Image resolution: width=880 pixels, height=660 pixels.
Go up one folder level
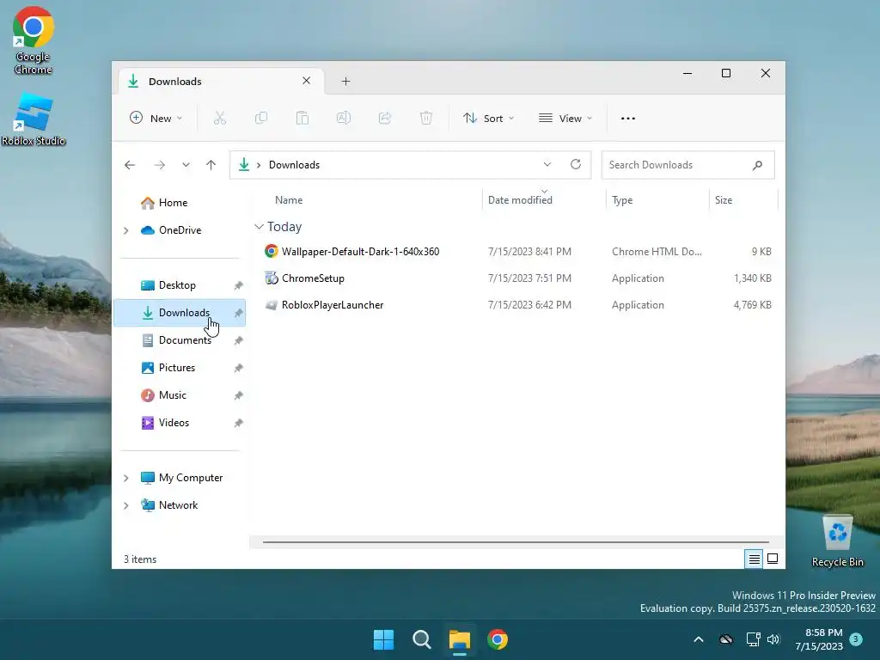coord(211,165)
